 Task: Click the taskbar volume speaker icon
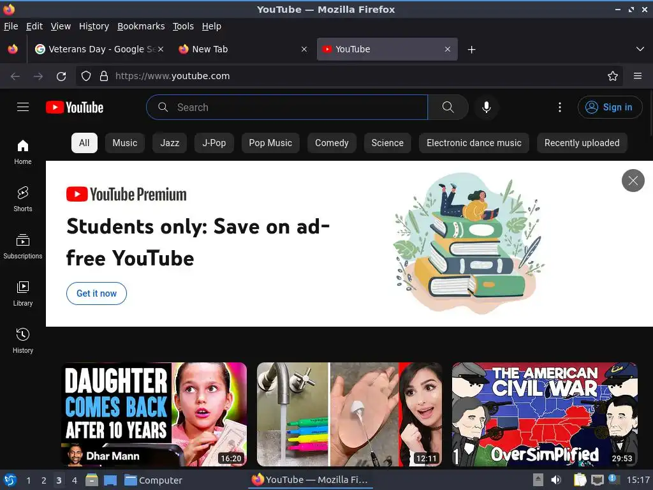[x=556, y=480]
